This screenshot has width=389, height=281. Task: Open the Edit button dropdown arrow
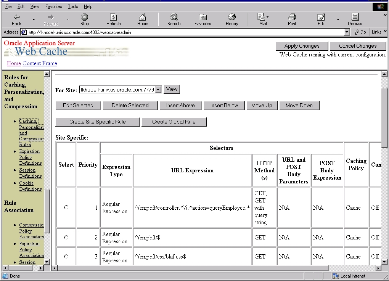click(x=338, y=19)
